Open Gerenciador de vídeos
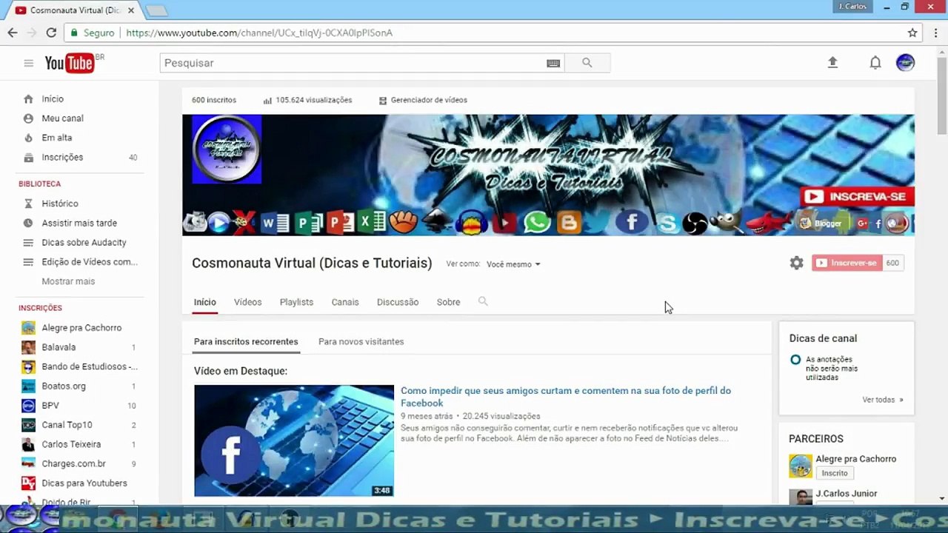 click(423, 100)
